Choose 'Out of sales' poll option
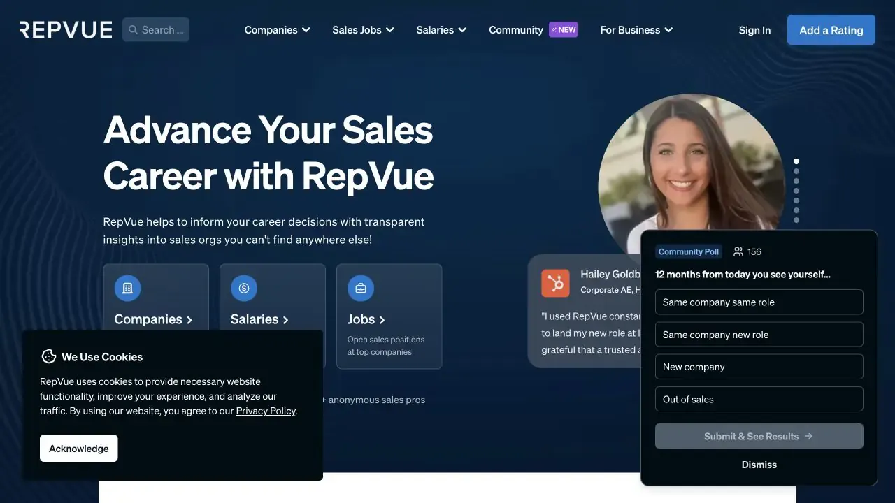This screenshot has width=895, height=503. click(x=759, y=399)
